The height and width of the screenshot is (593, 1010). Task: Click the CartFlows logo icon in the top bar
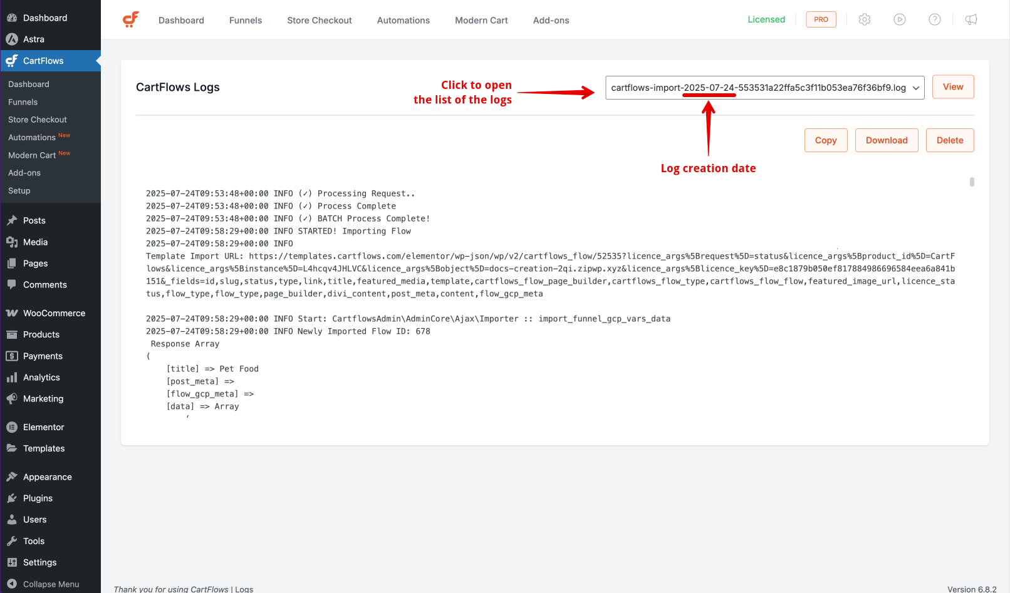tap(131, 19)
